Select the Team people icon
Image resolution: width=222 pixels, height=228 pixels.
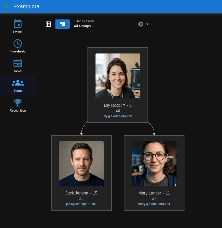click(x=18, y=83)
